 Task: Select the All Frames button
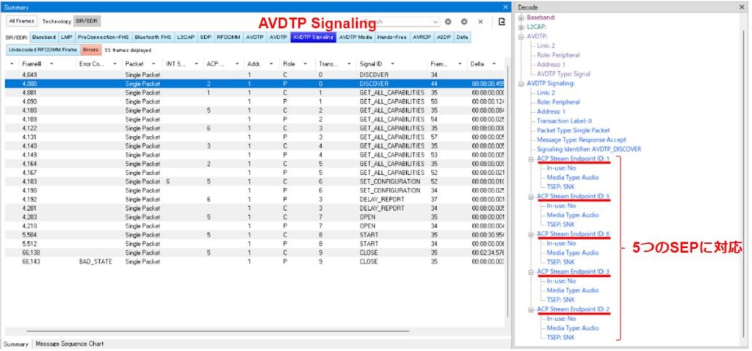point(20,22)
